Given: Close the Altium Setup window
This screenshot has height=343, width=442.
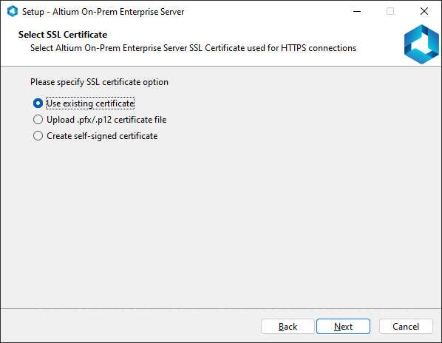Looking at the screenshot, I should pos(424,12).
